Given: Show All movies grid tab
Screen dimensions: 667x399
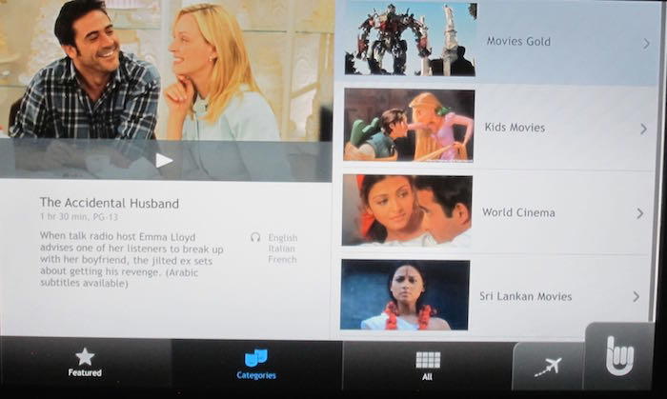Looking at the screenshot, I should pyautogui.click(x=428, y=366).
